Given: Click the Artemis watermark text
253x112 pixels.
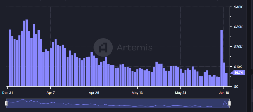Looking at the screenshot, I should [x=134, y=48].
